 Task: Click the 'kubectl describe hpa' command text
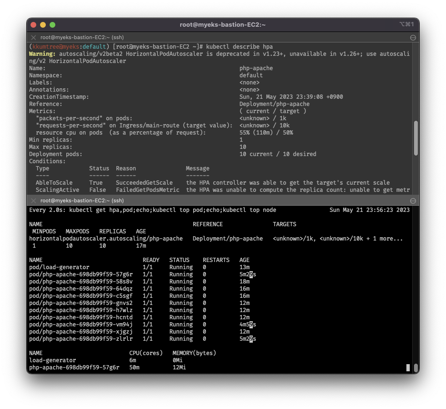239,47
